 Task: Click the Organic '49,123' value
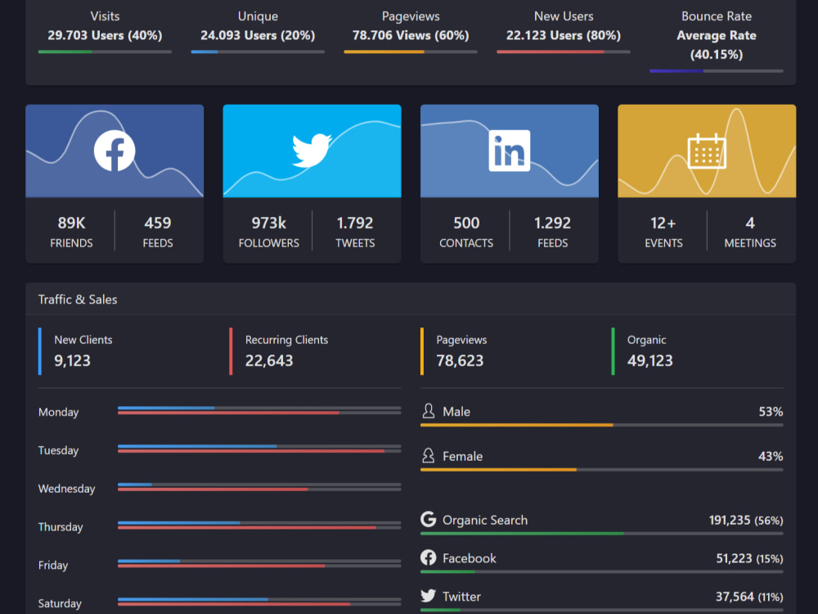(650, 360)
